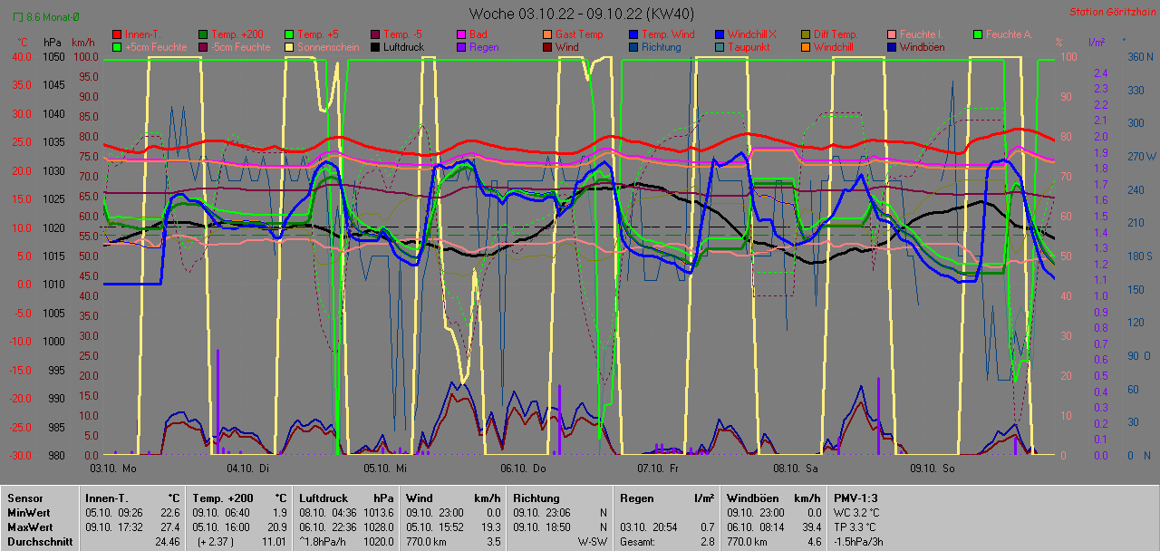Click the MinWert row header
The image size is (1160, 551).
(x=28, y=512)
